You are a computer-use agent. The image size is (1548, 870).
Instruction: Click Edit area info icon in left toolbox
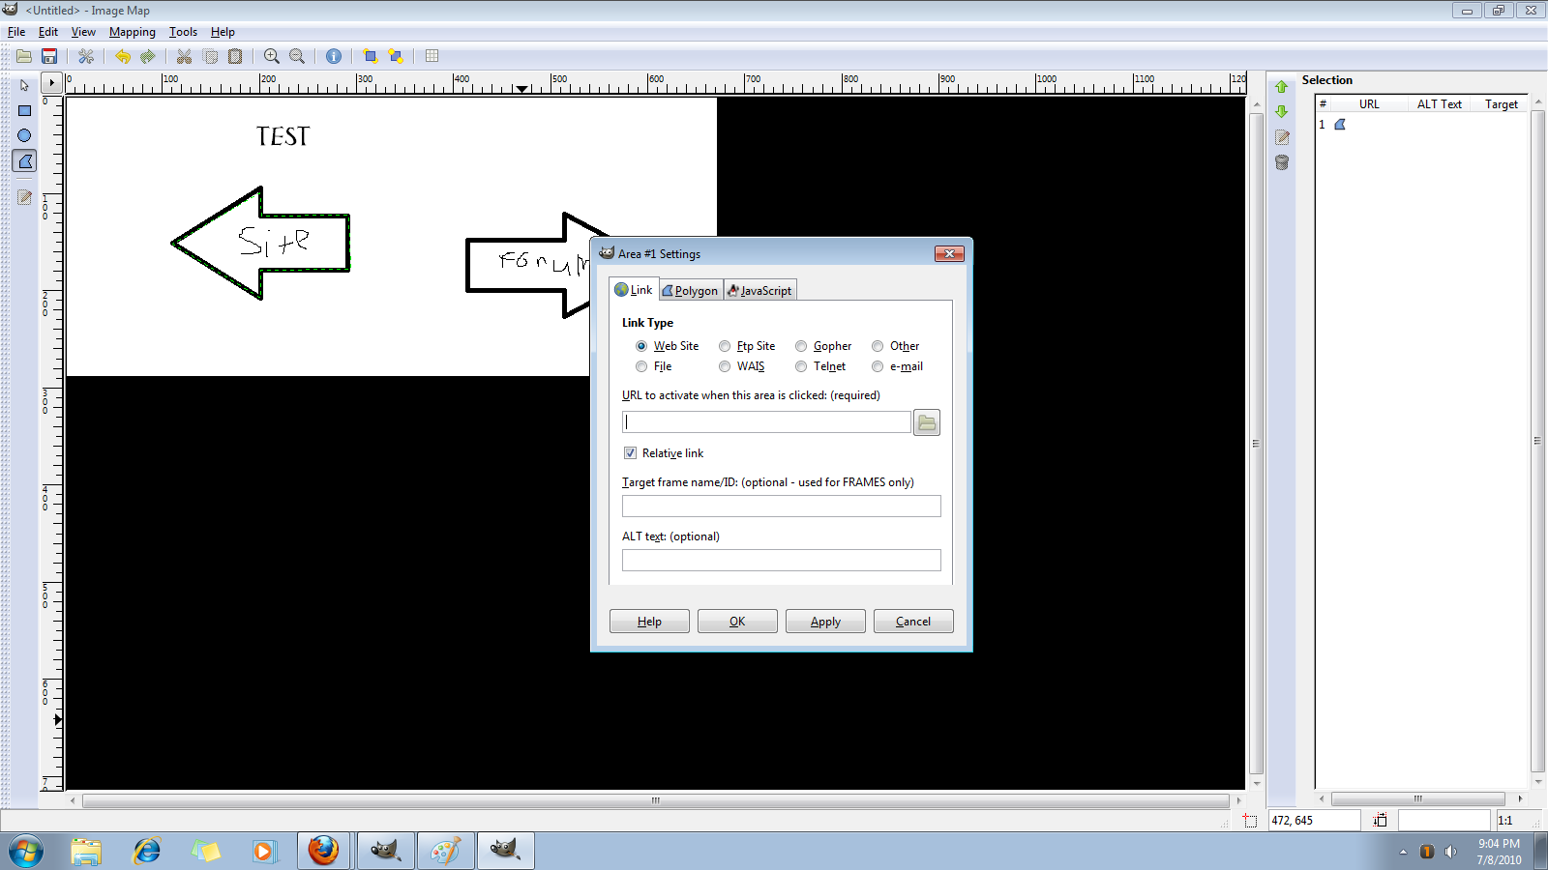pos(25,197)
